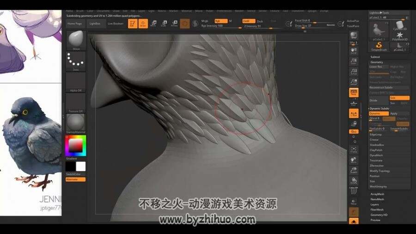Click Apply in Dynamic Subdiv
416x234 pixels.
tap(399, 114)
